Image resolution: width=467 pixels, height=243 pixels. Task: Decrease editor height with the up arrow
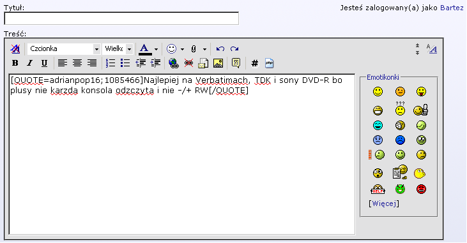click(417, 45)
